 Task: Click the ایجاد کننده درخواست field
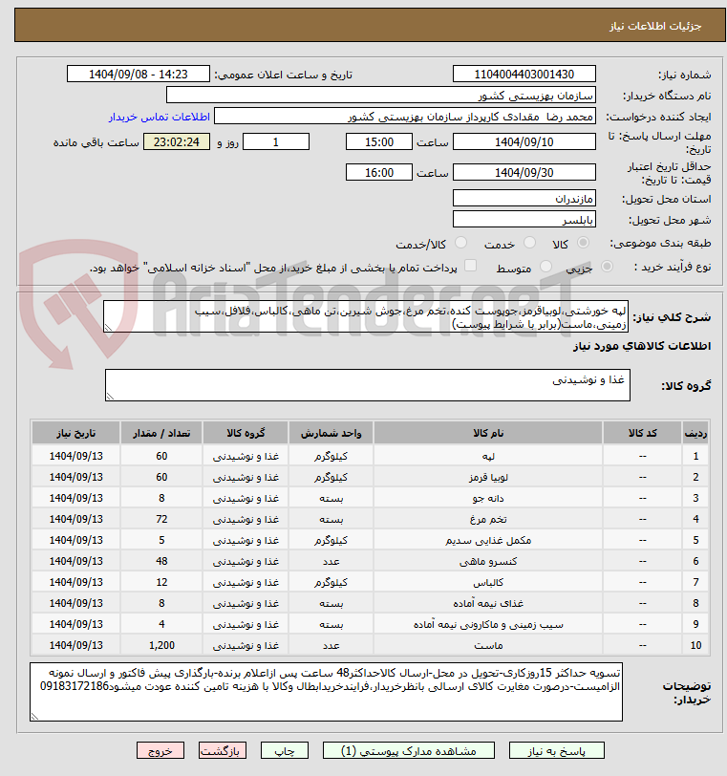pos(404,117)
